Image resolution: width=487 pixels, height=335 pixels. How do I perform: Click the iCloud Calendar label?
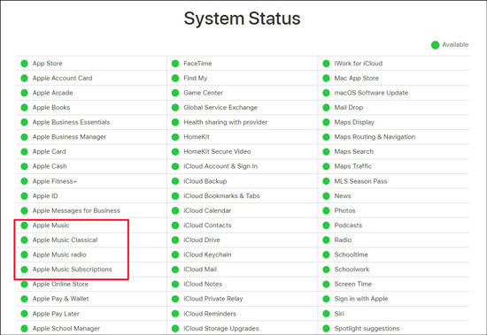207,210
